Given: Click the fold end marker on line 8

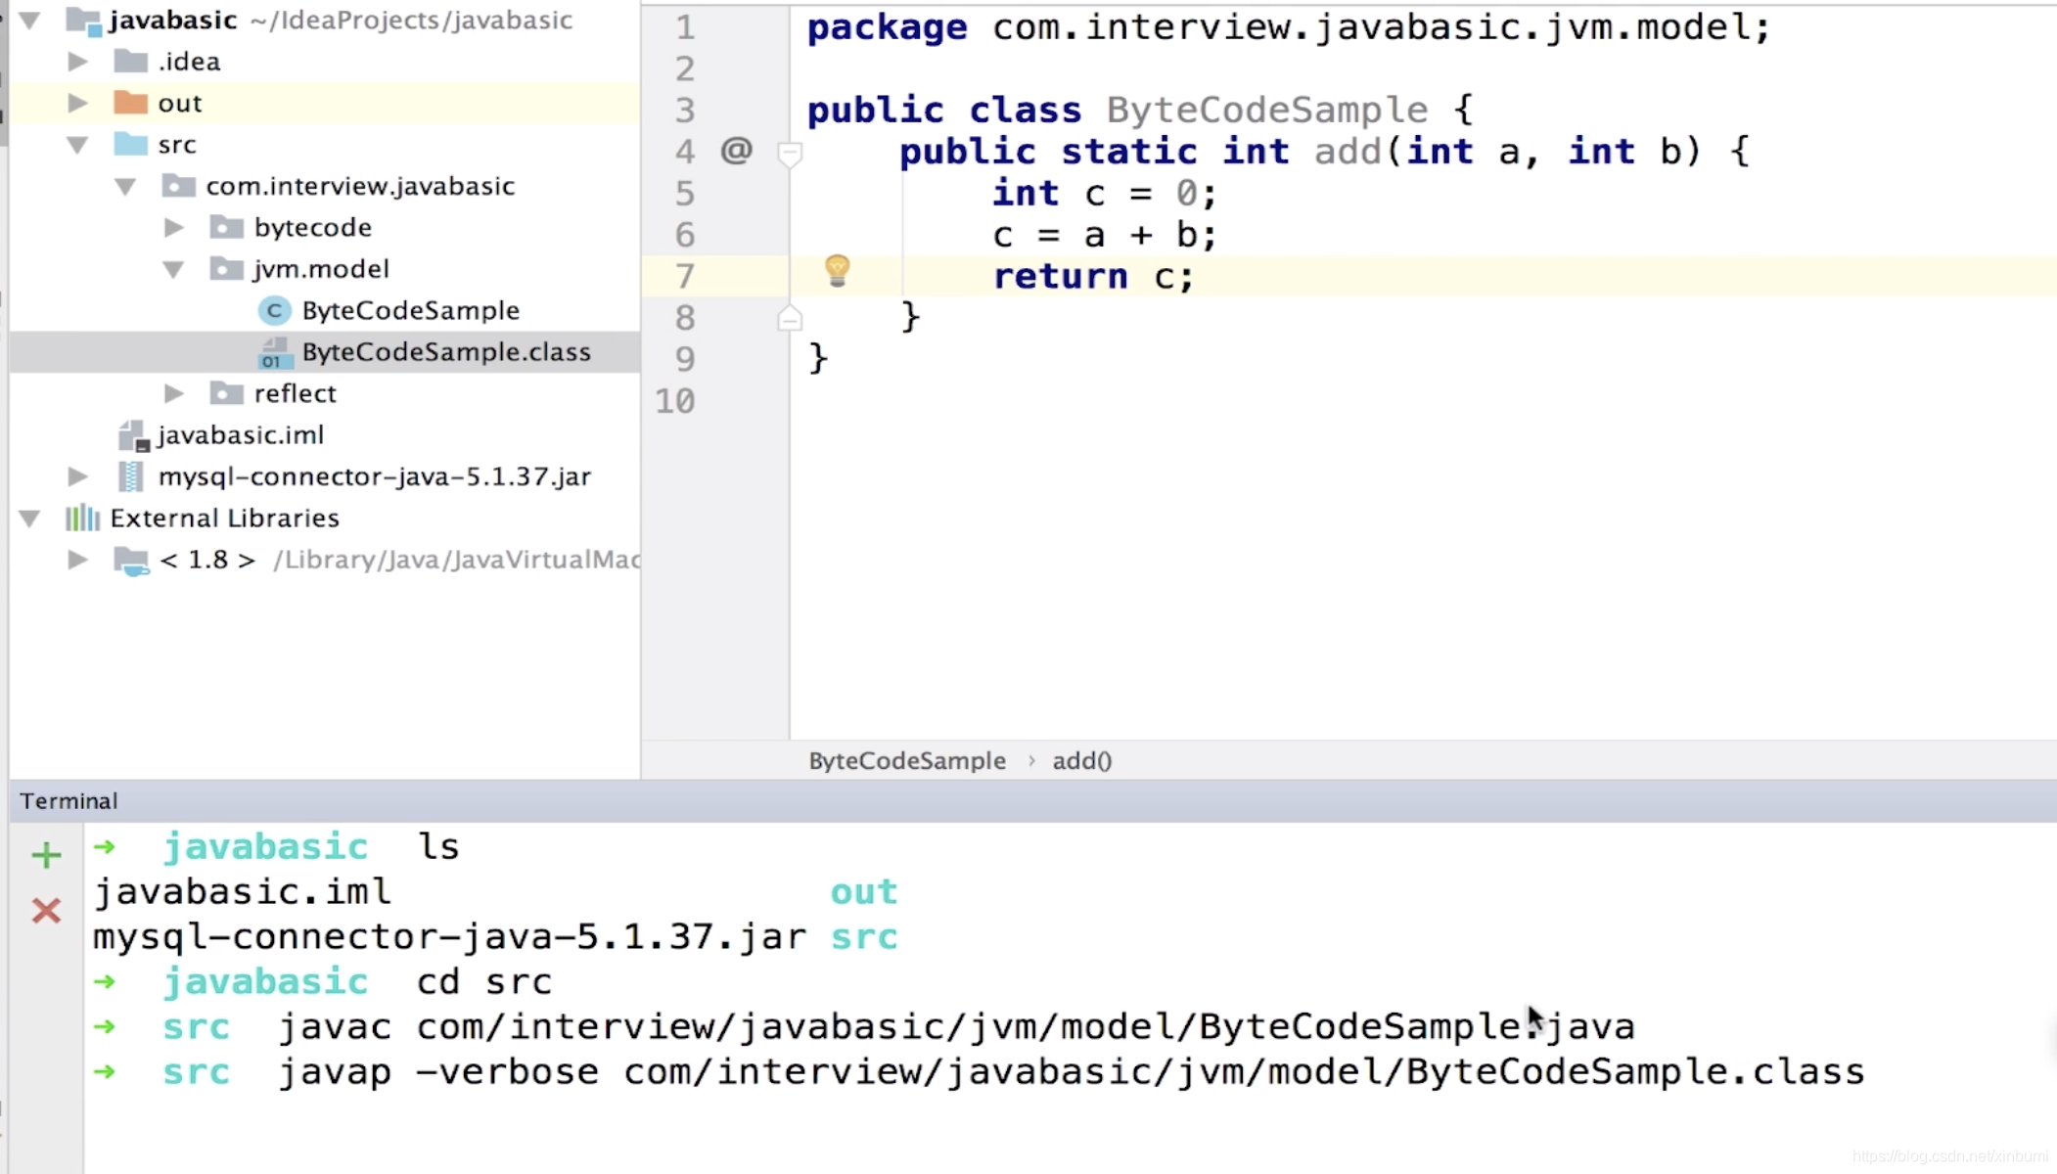Looking at the screenshot, I should click(790, 319).
